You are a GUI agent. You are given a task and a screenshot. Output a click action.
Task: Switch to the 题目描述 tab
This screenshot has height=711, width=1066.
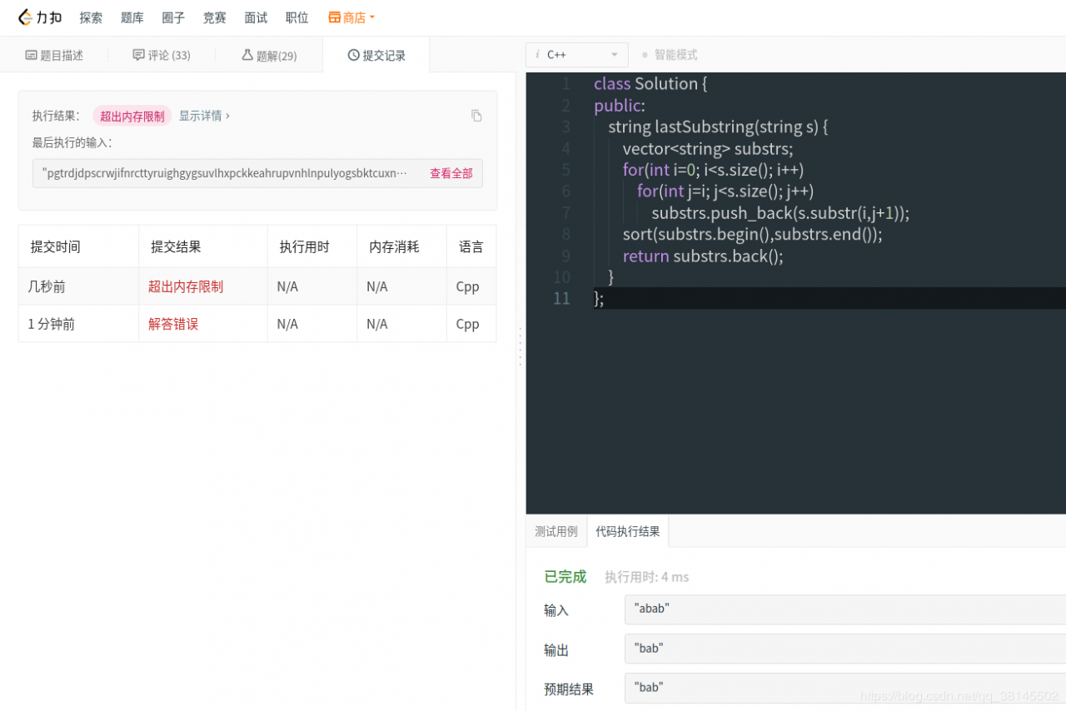click(x=54, y=56)
